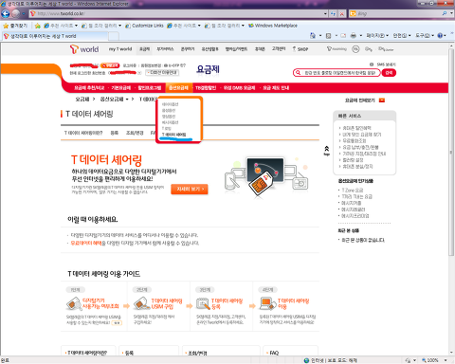Screen dimensions: 455x364
Task: Open Favorites star button
Action: click(15, 26)
